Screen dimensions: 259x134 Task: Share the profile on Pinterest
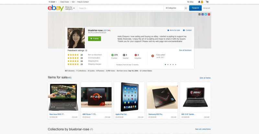(x=209, y=14)
